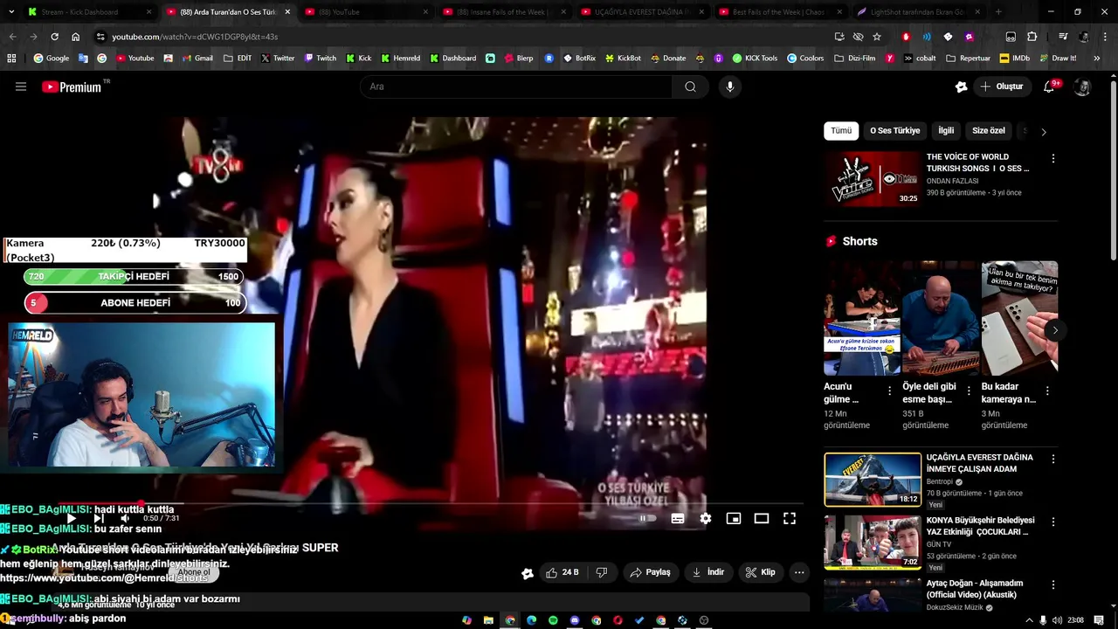Open KONYA Büyükşehir Belediyesi video
The height and width of the screenshot is (629, 1118).
[980, 526]
